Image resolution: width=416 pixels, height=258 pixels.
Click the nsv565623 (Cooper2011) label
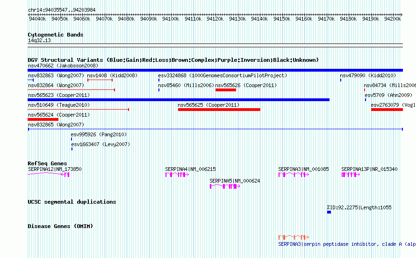(59, 95)
